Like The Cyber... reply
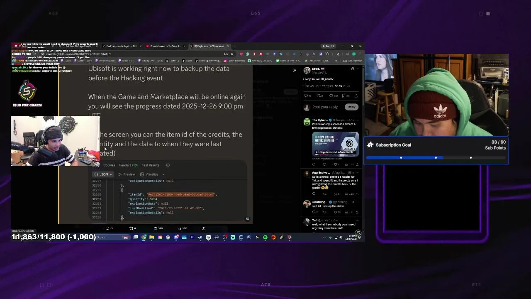 coord(336,164)
